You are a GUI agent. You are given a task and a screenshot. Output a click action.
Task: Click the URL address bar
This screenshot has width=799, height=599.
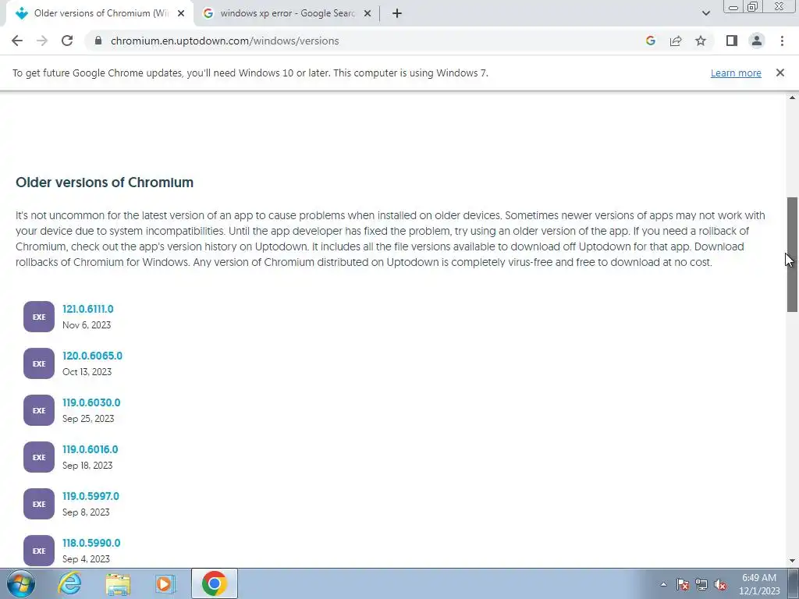click(367, 41)
